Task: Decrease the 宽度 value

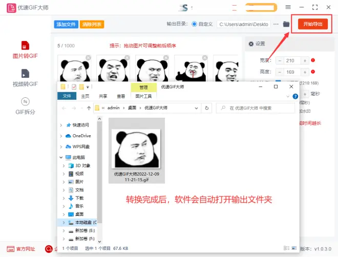Action: [280, 61]
